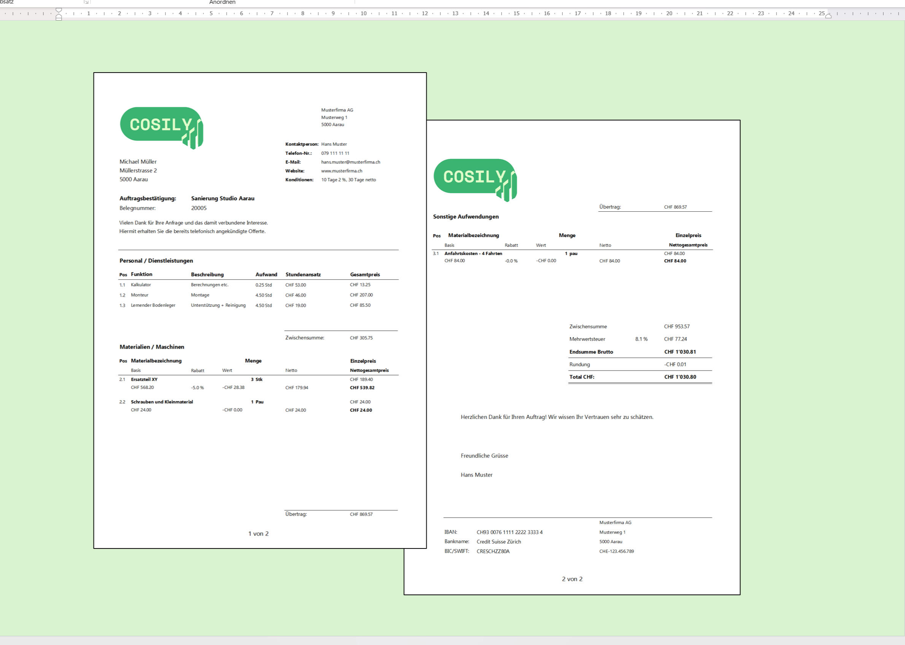This screenshot has width=905, height=645.
Task: Click the 'Sonstige Aufwendungen' heading
Action: pyautogui.click(x=465, y=216)
